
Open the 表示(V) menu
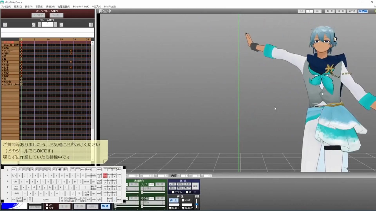coord(28,6)
